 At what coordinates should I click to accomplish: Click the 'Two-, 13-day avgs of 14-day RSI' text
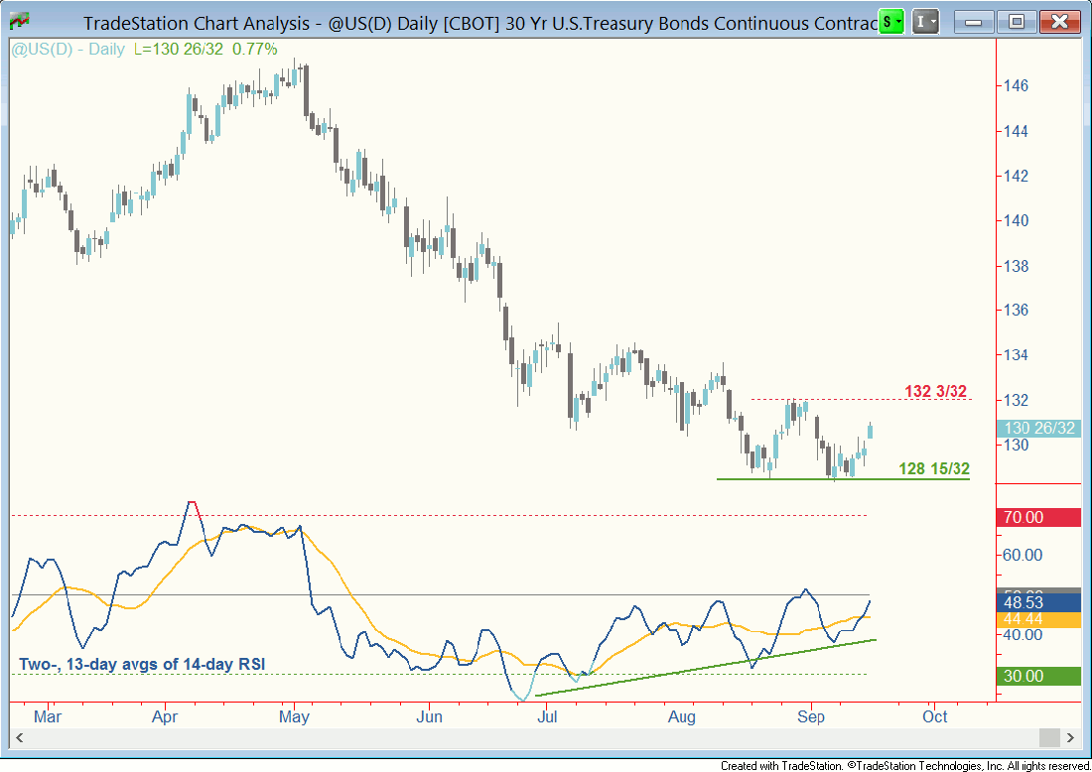point(142,664)
